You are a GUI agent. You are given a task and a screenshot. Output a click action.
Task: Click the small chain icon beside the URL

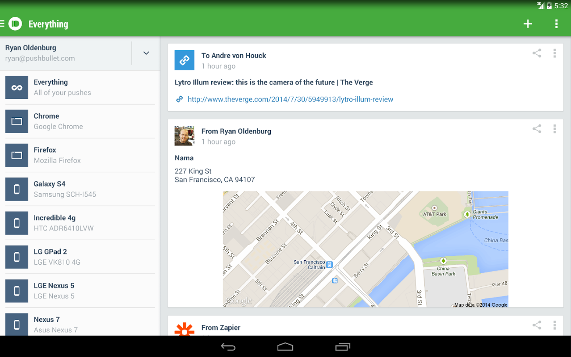[180, 99]
